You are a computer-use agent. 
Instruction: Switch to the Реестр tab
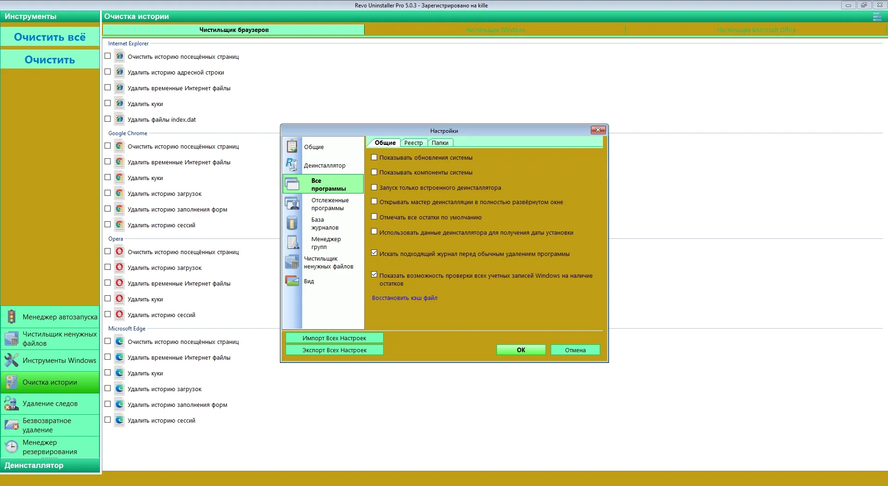pyautogui.click(x=413, y=143)
